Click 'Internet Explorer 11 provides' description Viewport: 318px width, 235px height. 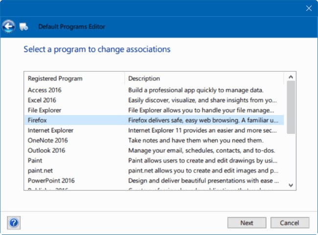tap(203, 130)
